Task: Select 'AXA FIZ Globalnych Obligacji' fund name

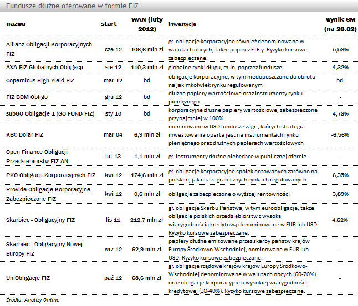Action: coord(44,67)
